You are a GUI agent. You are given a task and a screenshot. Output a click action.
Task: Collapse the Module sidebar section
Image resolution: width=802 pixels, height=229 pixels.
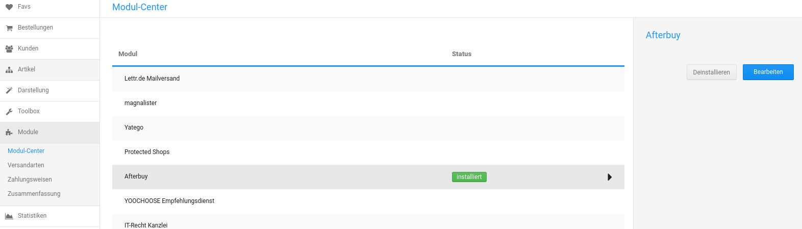point(49,133)
